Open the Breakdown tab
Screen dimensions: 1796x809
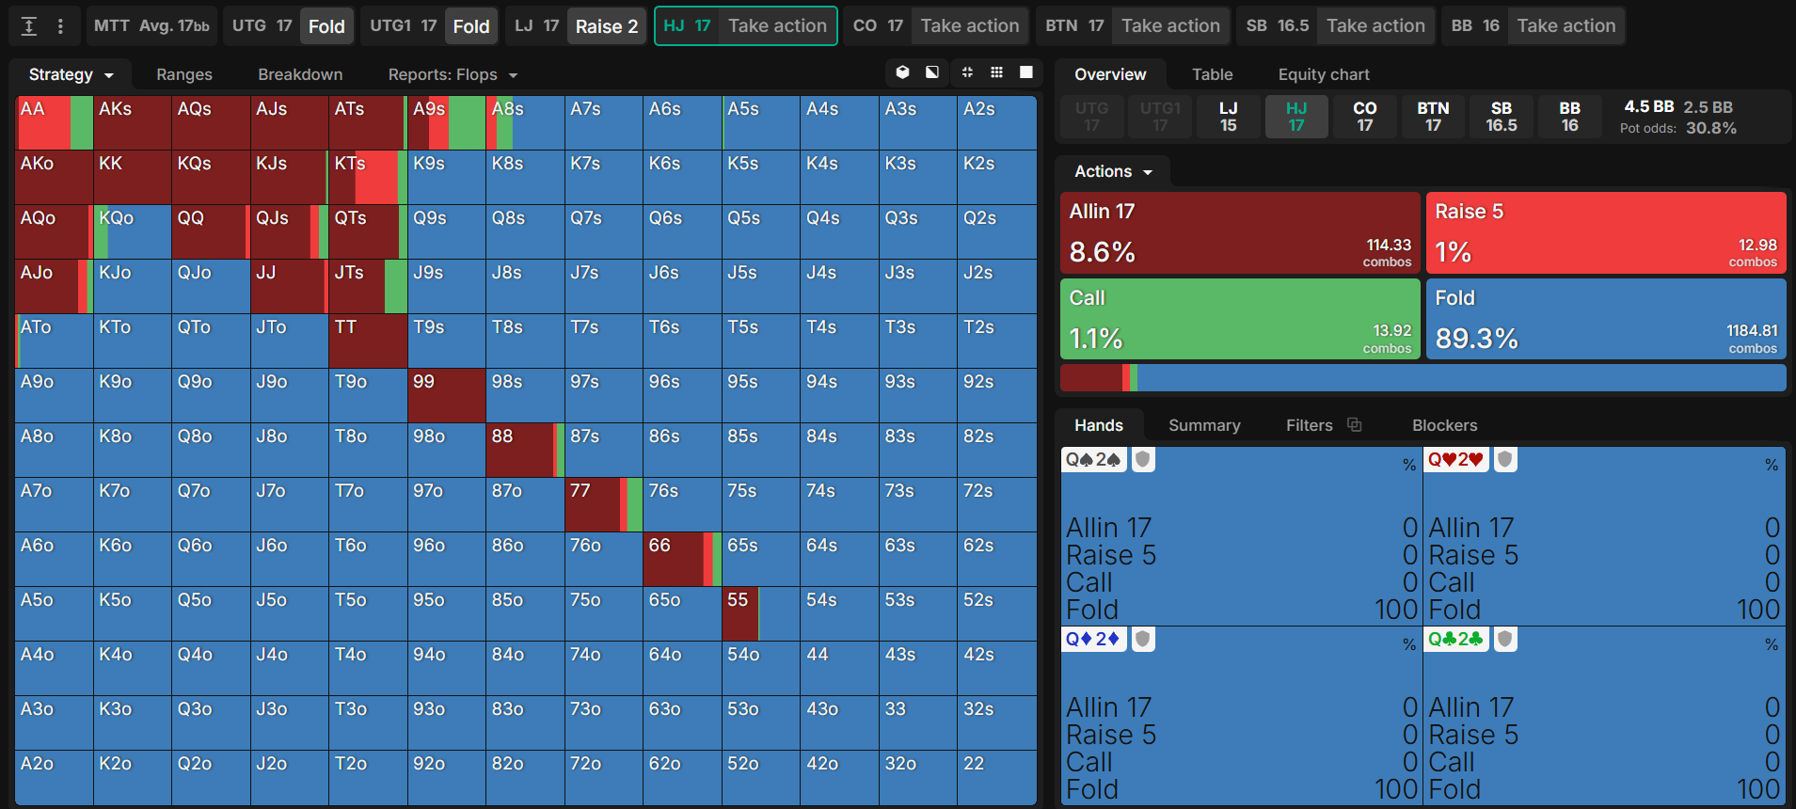coord(300,74)
